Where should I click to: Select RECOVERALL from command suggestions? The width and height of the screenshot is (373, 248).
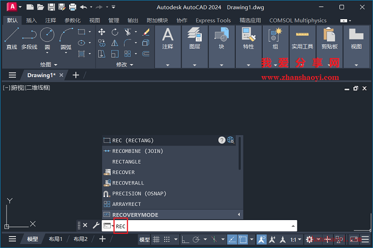tap(169, 183)
